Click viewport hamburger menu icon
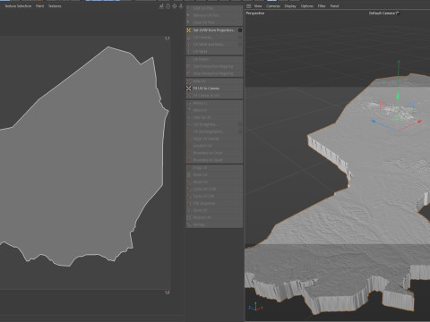The height and width of the screenshot is (322, 430). (x=248, y=6)
